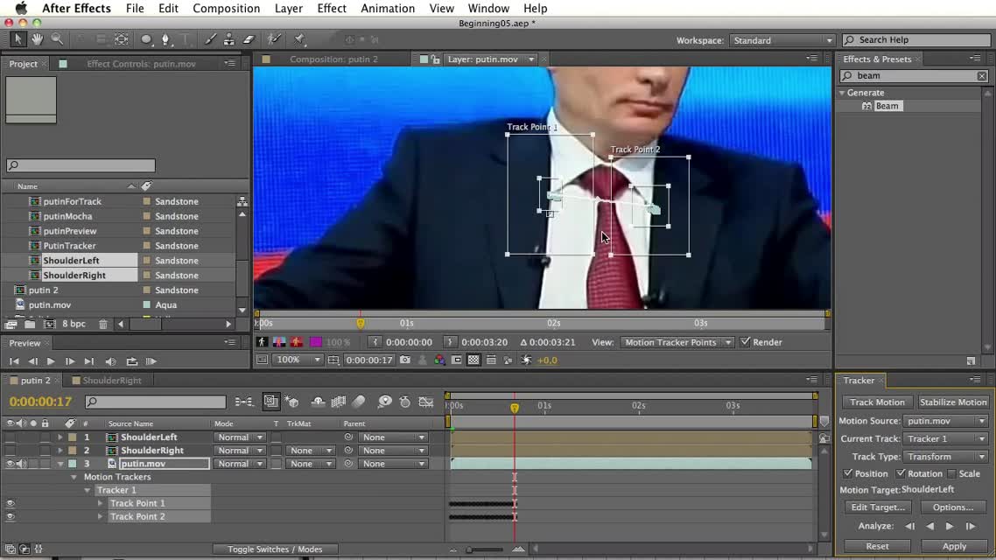
Task: Click the Track Motion button
Action: point(877,402)
